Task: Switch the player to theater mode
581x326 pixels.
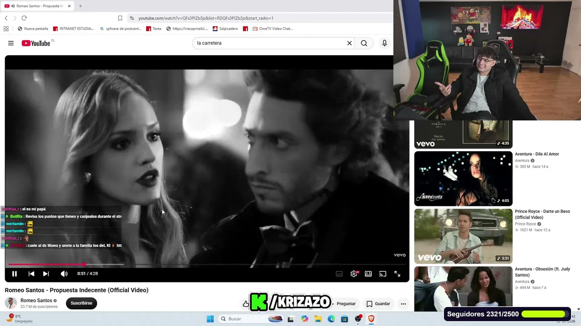Action: (368, 273)
